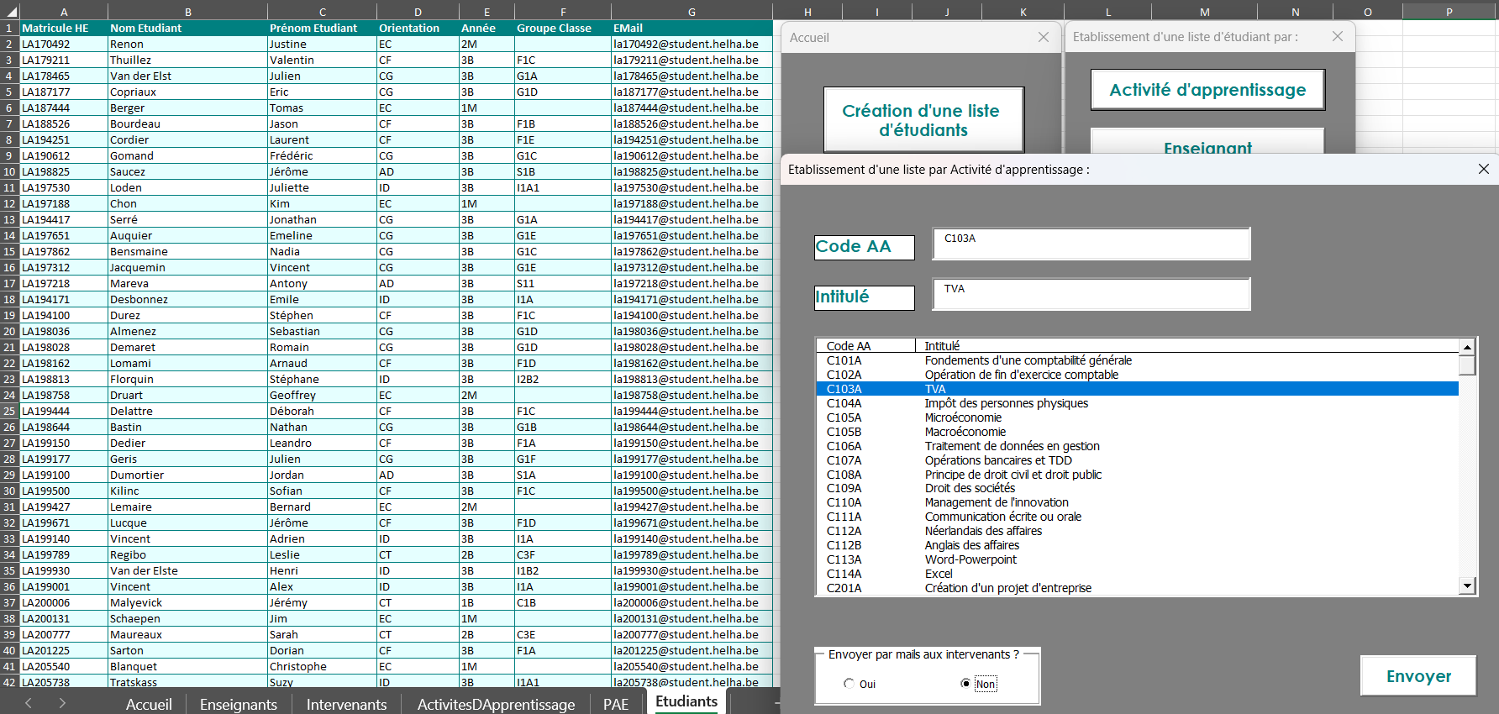Select the Oui radio button
The image size is (1499, 714).
point(849,684)
